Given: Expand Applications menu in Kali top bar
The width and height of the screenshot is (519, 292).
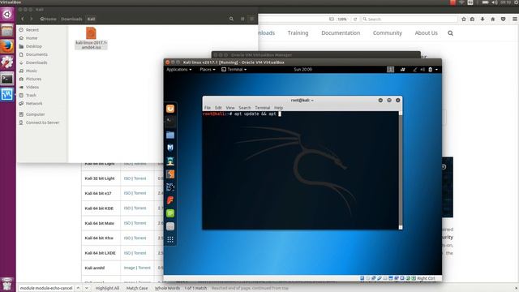Looking at the screenshot, I should (179, 70).
